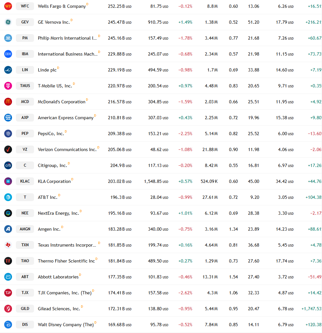Viewport: 322px width, 333px height.
Task: Open Linde plc name link
Action: [47, 70]
